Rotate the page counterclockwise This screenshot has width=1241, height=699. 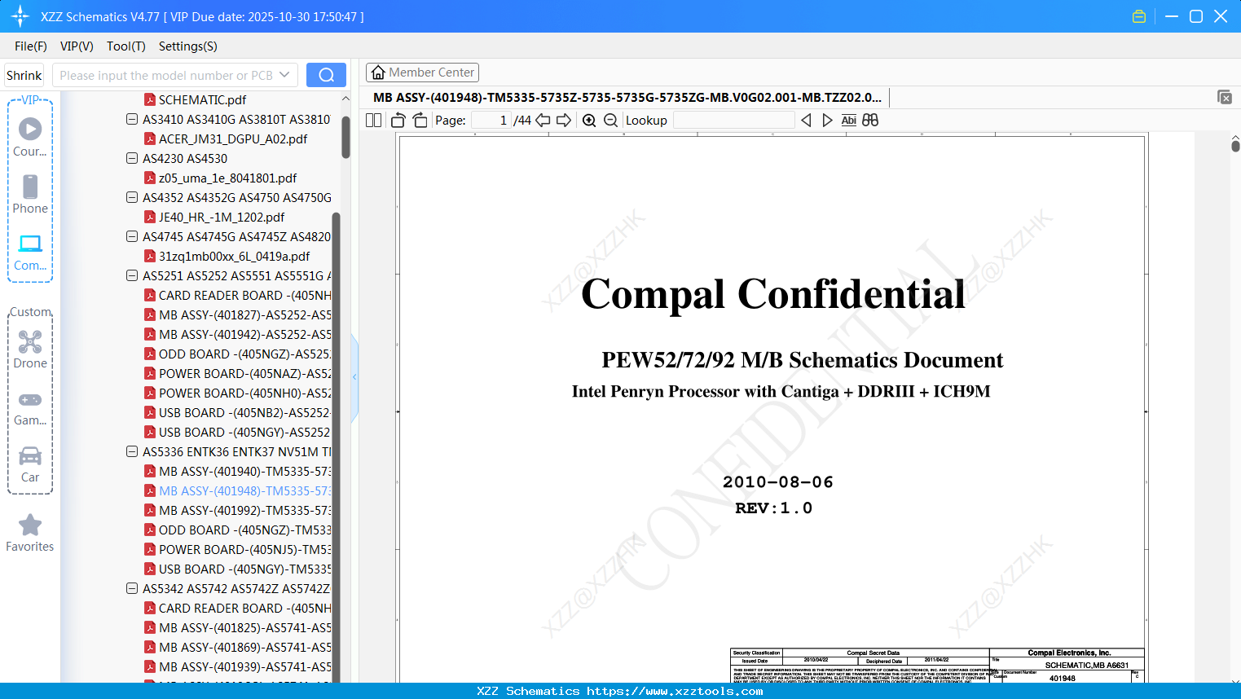(398, 120)
